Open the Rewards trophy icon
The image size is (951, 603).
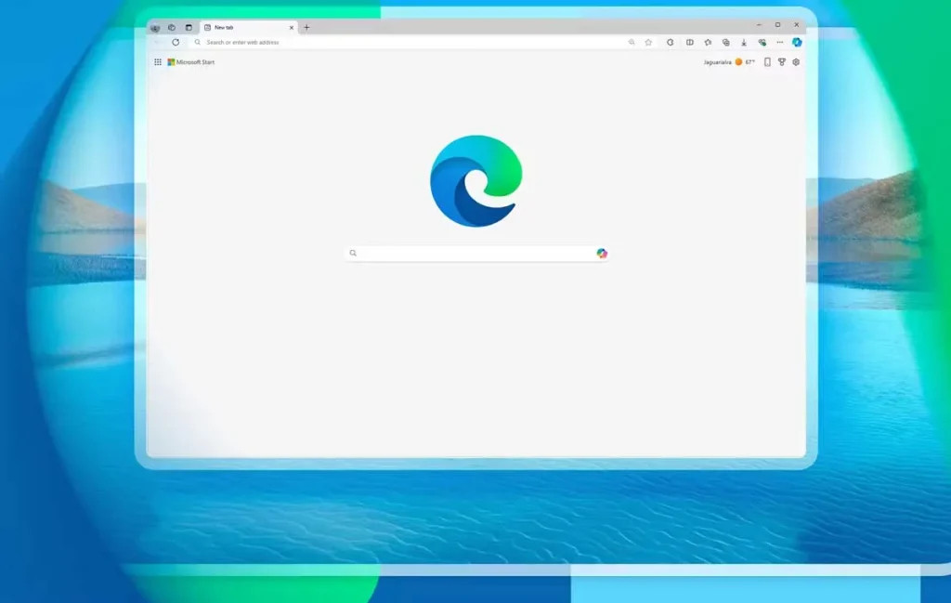click(782, 62)
